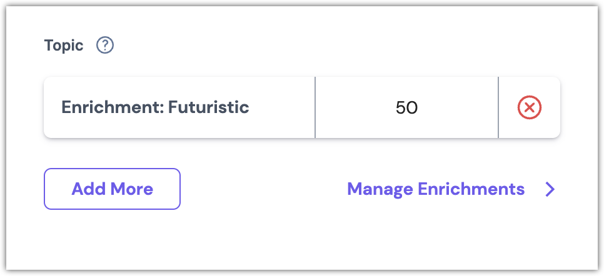The height and width of the screenshot is (276, 604).
Task: Add another topic enrichment row
Action: point(112,189)
